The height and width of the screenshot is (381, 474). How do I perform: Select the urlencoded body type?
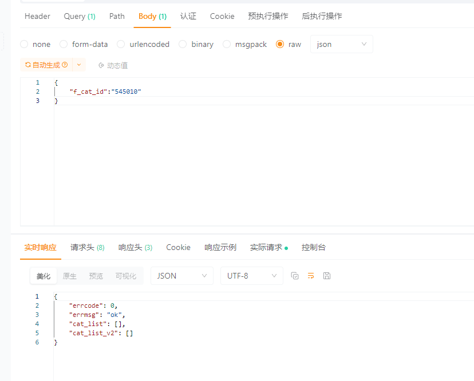[x=143, y=45]
